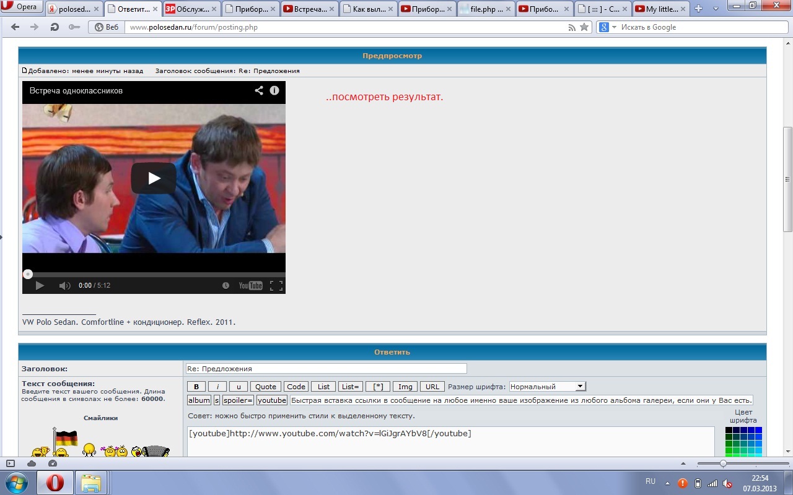Click the zoom slider in the status bar
The image size is (793, 495).
tap(723, 463)
